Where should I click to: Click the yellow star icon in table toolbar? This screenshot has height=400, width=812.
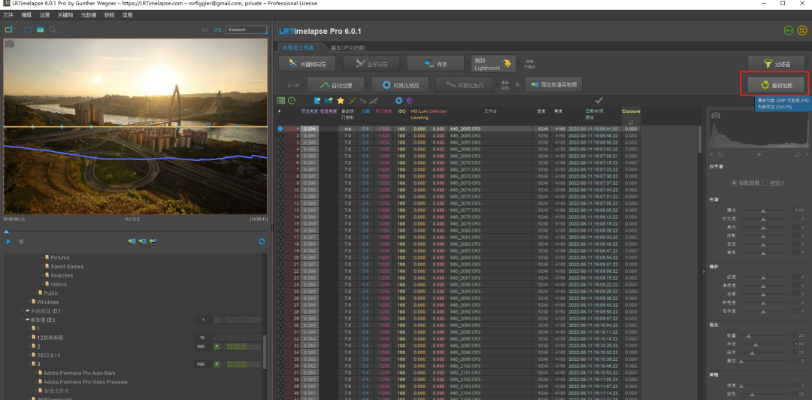click(x=341, y=100)
